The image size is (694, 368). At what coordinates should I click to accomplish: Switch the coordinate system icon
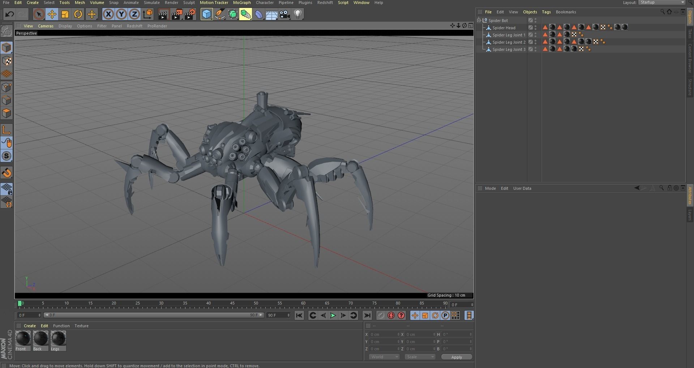click(148, 14)
